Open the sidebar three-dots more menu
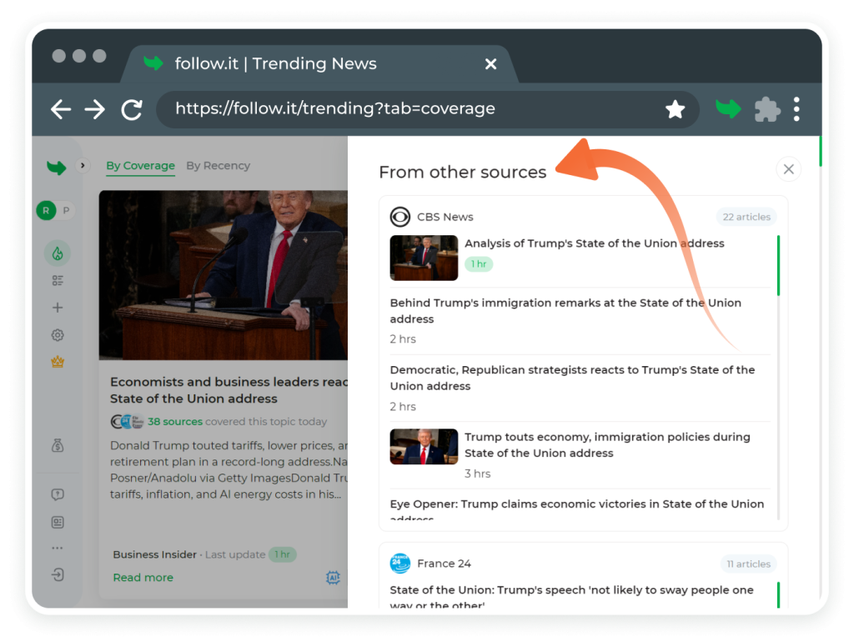The height and width of the screenshot is (637, 854). [58, 549]
